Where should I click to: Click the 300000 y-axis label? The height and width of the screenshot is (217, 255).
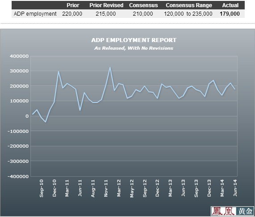[x=19, y=71]
